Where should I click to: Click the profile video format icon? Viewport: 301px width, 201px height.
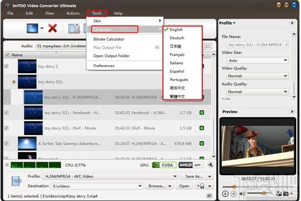tap(16, 181)
